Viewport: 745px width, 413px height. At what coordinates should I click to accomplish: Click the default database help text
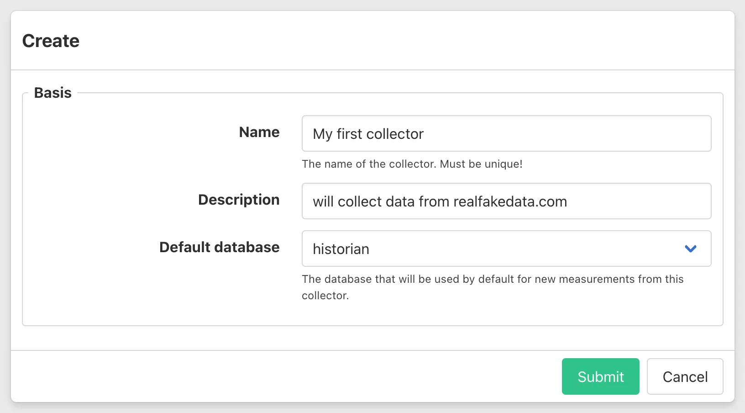tap(493, 287)
